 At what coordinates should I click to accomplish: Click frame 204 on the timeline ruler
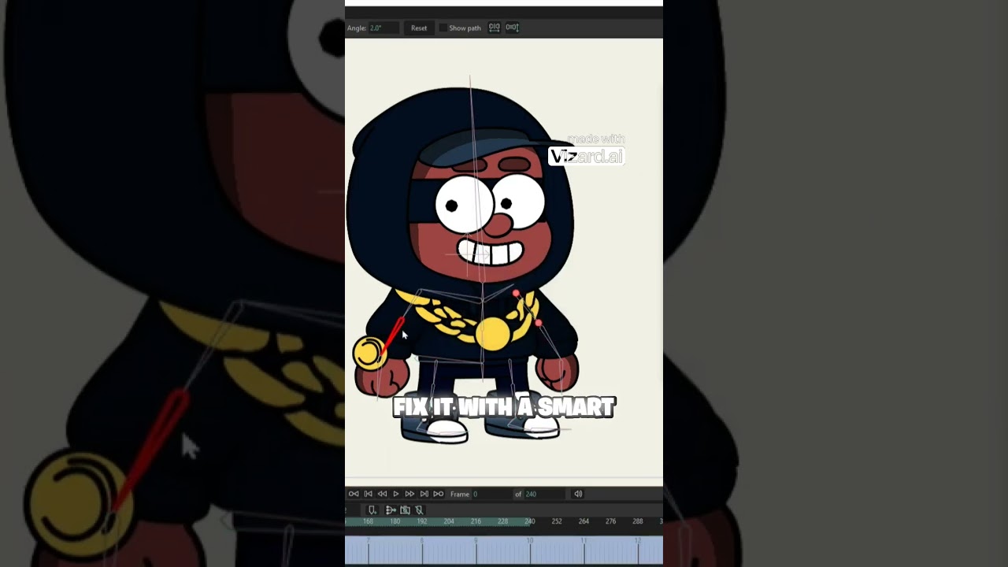click(449, 521)
